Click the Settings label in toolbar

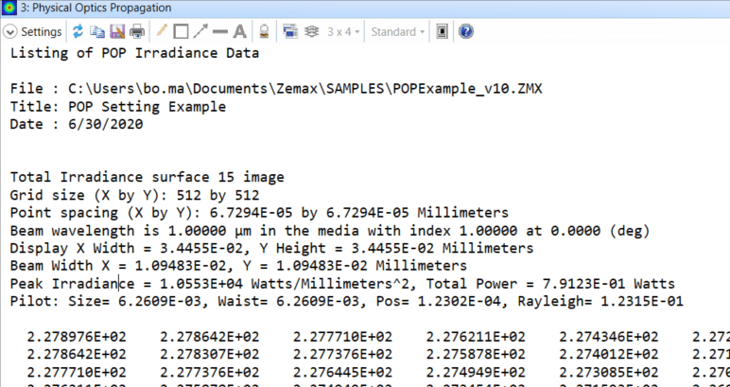(x=41, y=31)
